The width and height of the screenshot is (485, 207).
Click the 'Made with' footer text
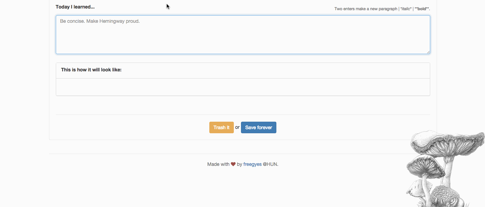coord(218,164)
